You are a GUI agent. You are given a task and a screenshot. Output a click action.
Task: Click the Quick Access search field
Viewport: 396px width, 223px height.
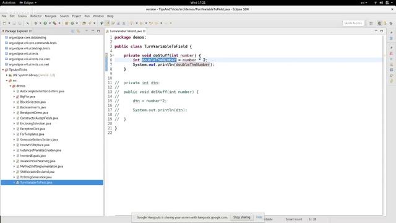pos(353,23)
